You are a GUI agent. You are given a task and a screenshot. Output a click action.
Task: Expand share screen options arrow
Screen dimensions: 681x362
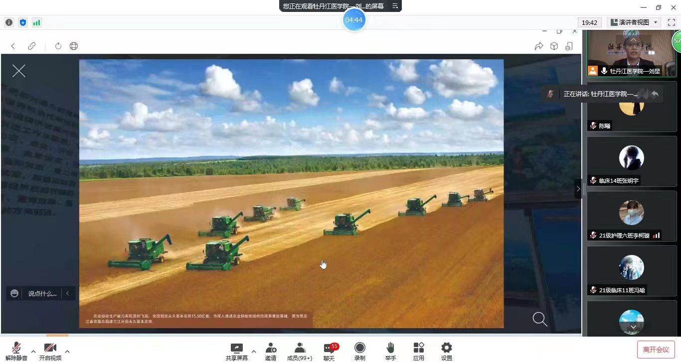(254, 352)
